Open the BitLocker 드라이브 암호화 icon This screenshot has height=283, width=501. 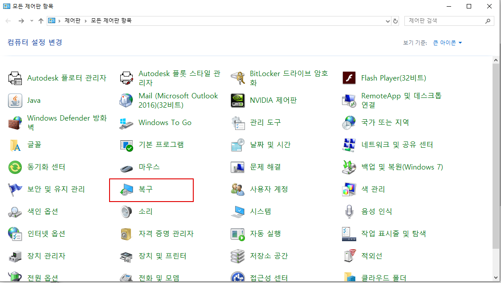(x=238, y=78)
